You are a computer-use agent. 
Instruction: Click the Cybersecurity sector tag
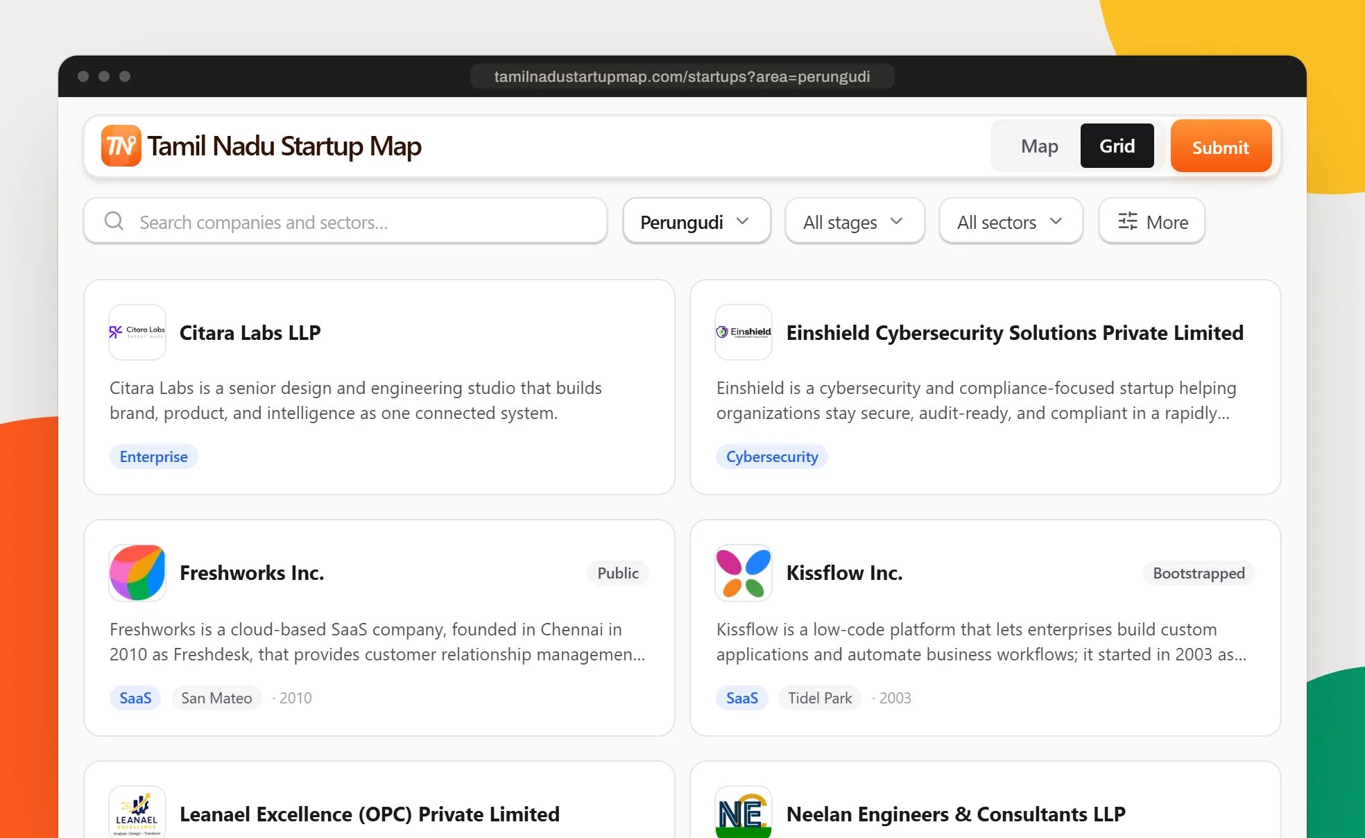(772, 456)
